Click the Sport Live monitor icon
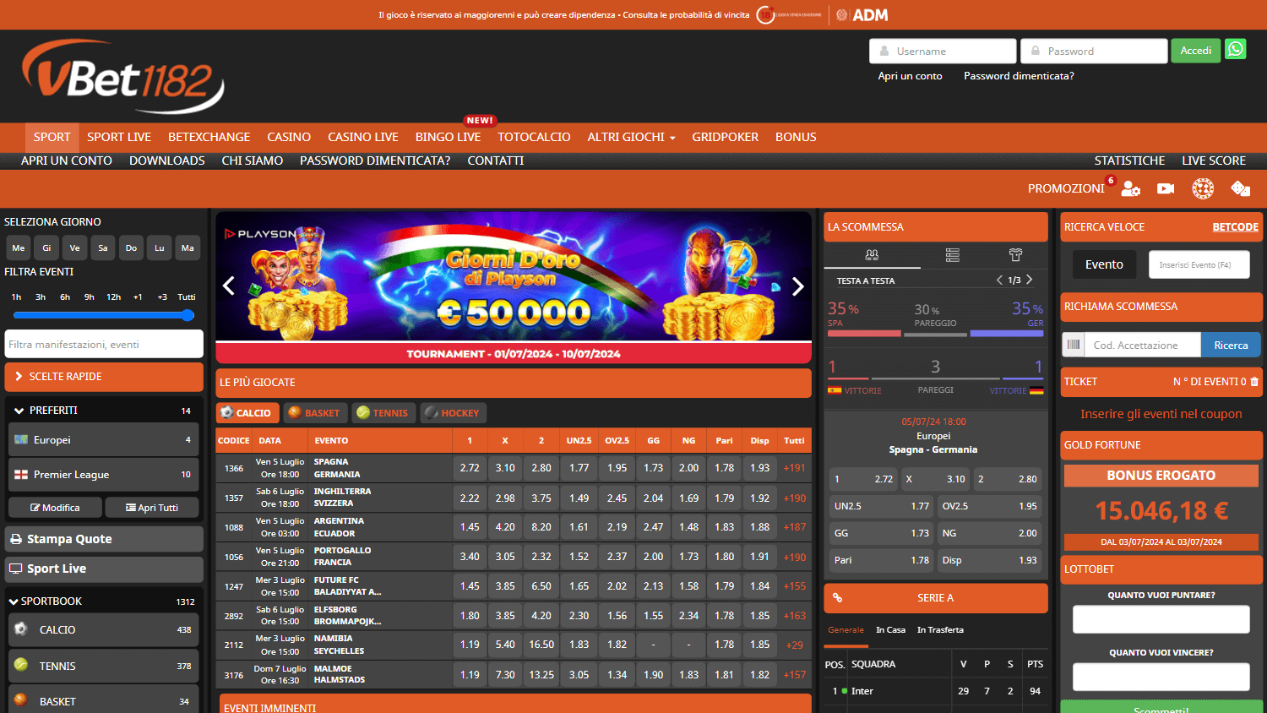Screen dimensions: 1267x713 [15, 569]
